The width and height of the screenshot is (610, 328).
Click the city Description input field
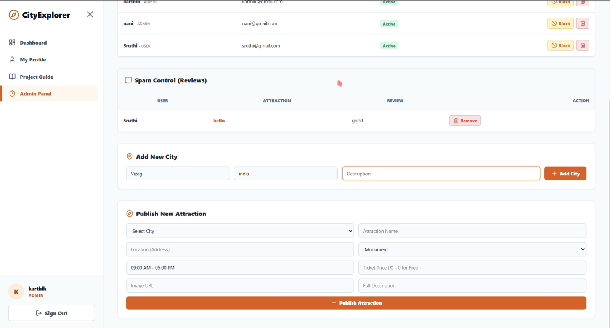pos(441,174)
